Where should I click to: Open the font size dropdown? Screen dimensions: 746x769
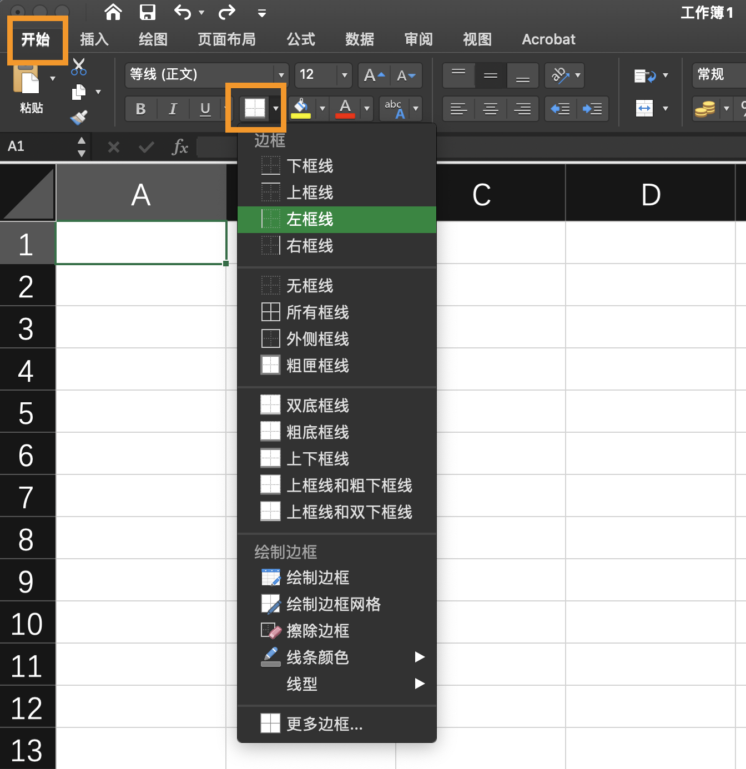[x=344, y=75]
